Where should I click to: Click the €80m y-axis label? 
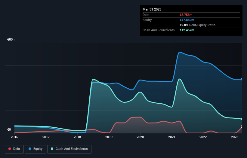[11, 39]
